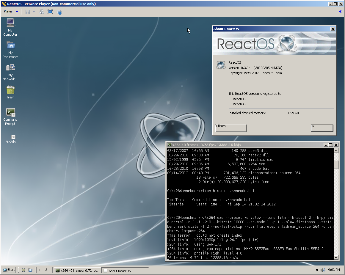
Task: Open the ReactOS Start menu
Action: (x=9, y=270)
